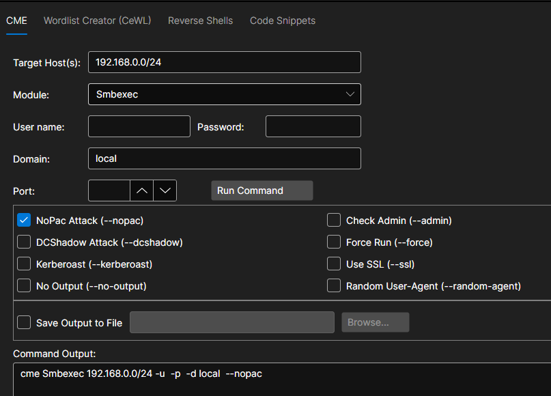Enable the DCShadow Attack option
The width and height of the screenshot is (551, 396).
coord(24,242)
